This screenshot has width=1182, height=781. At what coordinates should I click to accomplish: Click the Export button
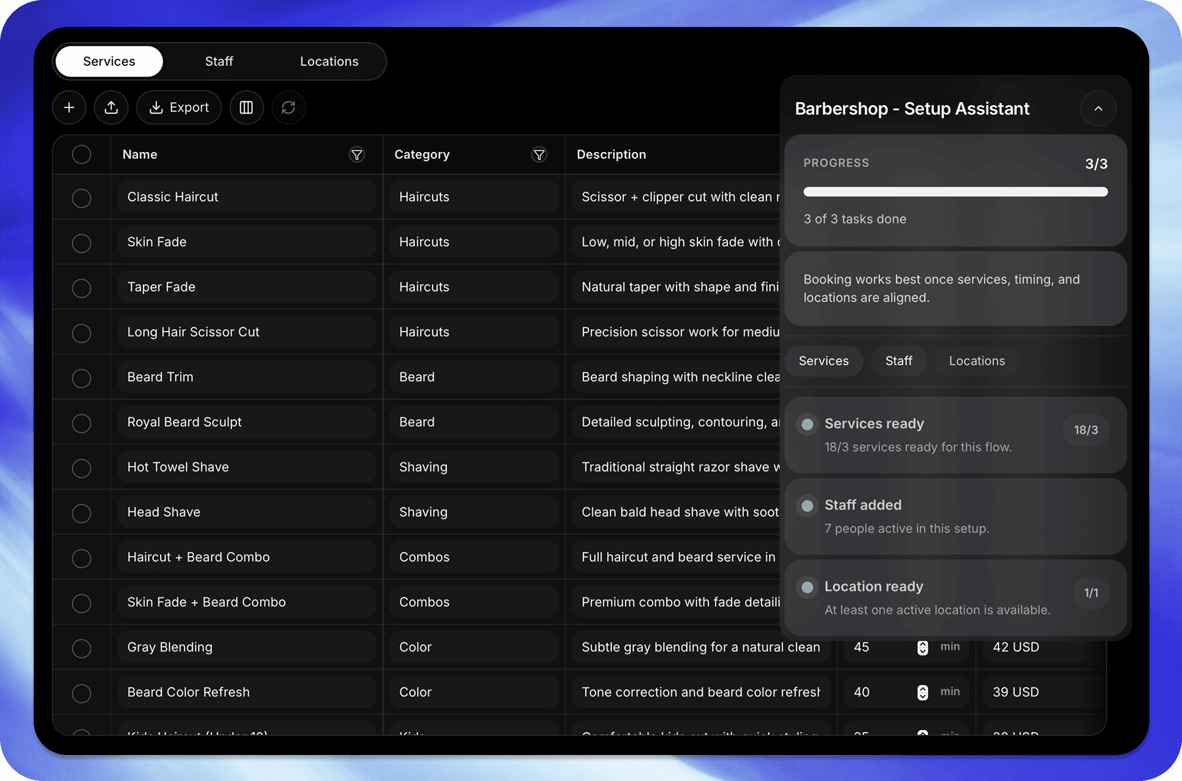coord(179,107)
